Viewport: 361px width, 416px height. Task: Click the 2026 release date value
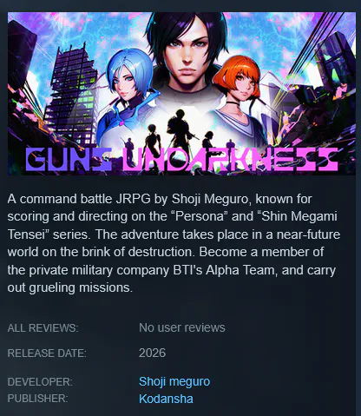click(x=152, y=353)
